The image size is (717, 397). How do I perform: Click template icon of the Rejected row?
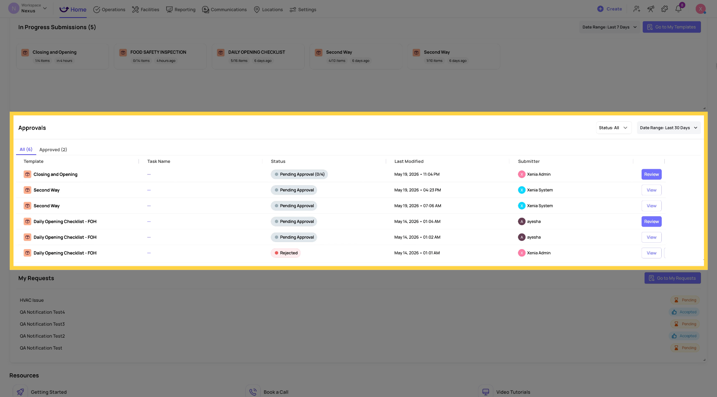coord(27,253)
